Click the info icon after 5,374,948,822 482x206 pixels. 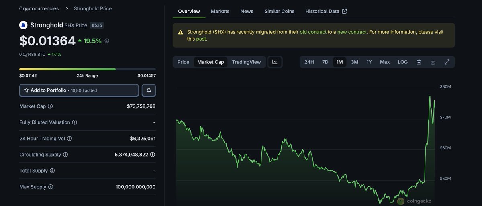pos(153,155)
